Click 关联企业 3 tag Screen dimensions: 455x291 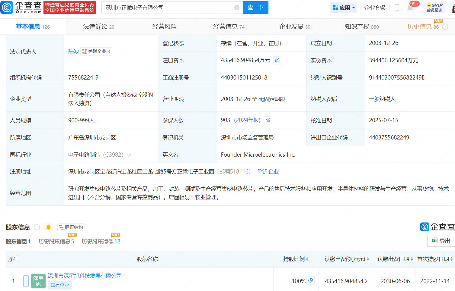coord(96,52)
